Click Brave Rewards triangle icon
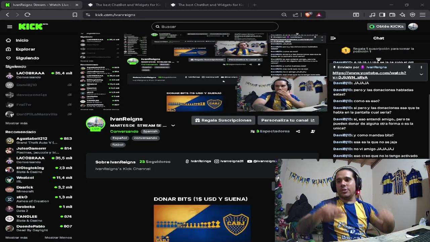The image size is (430, 242). (319, 15)
